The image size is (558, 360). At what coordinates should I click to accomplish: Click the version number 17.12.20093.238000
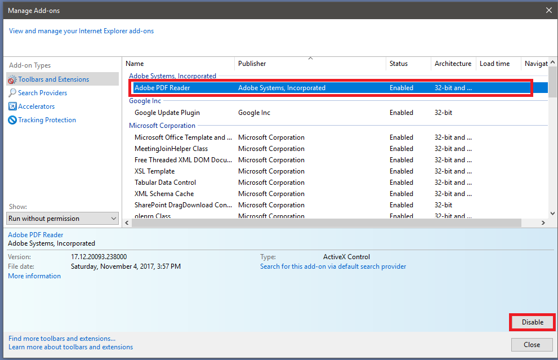coord(99,257)
